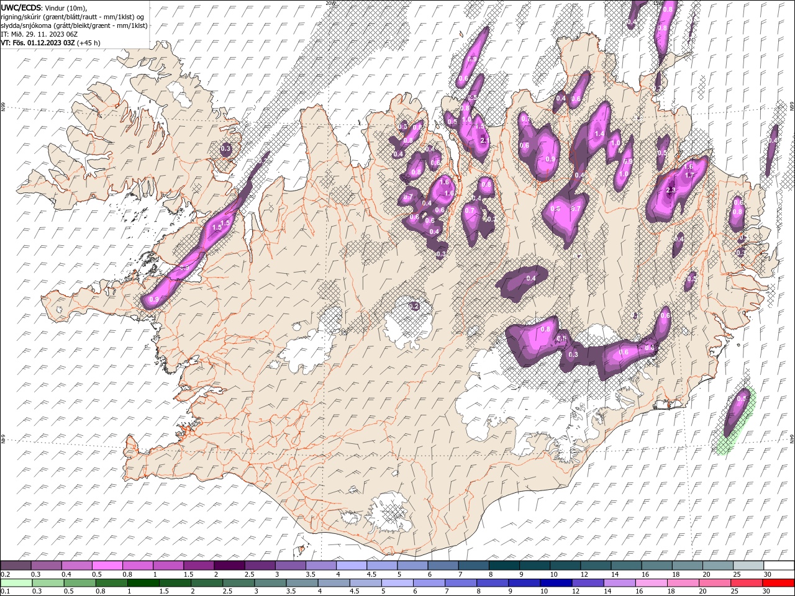The width and height of the screenshot is (795, 596).
Task: Pick the upper legend white swatch labeled 30
Action: click(779, 565)
